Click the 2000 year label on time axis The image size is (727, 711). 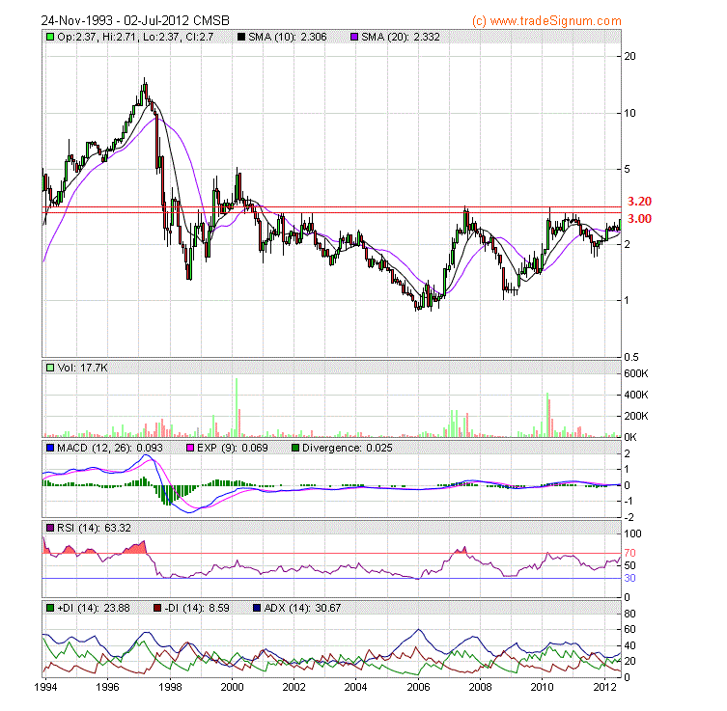[233, 687]
